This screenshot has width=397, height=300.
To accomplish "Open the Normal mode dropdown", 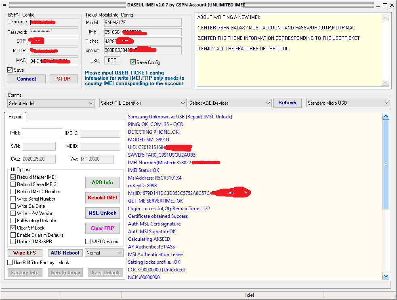I will [x=104, y=253].
